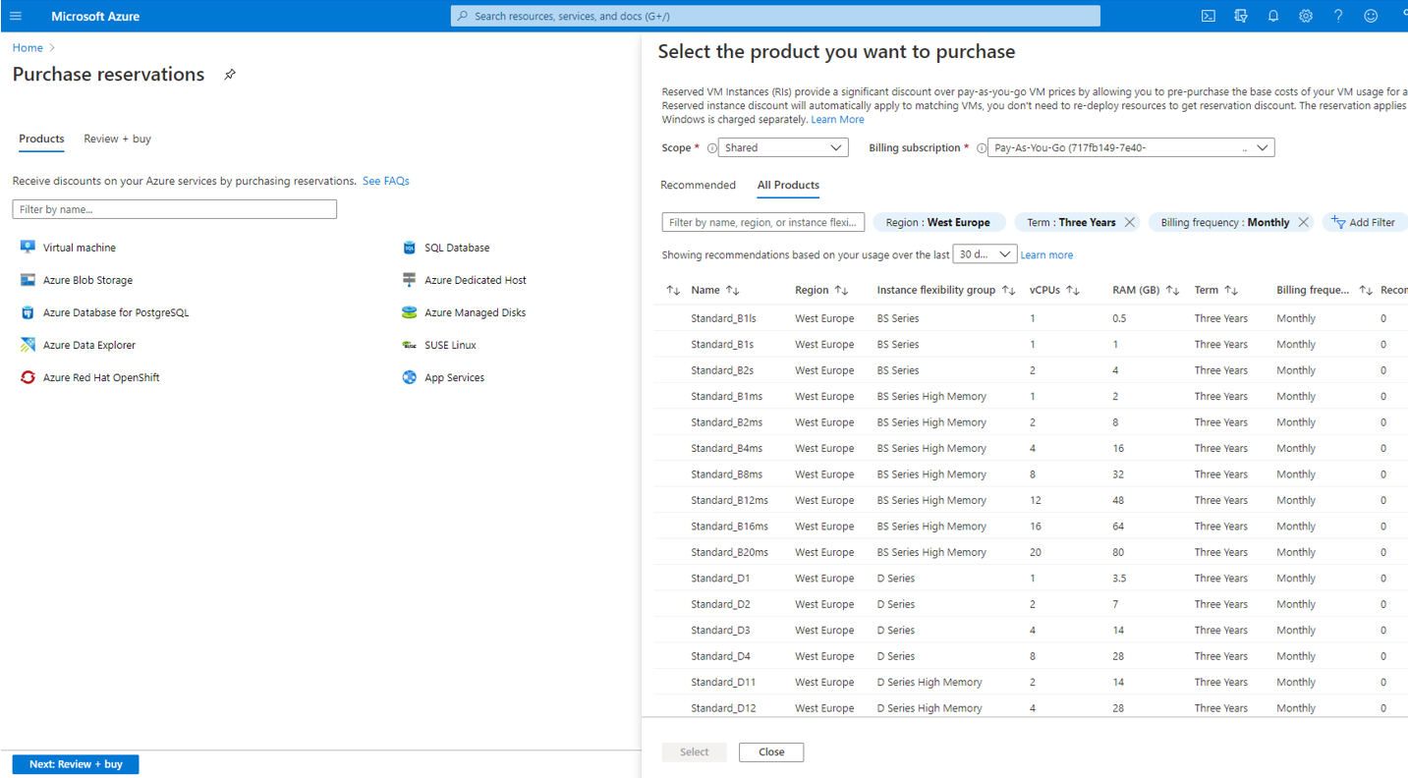Click the Microsoft Azure logo text
Image resolution: width=1408 pixels, height=778 pixels.
pyautogui.click(x=95, y=16)
